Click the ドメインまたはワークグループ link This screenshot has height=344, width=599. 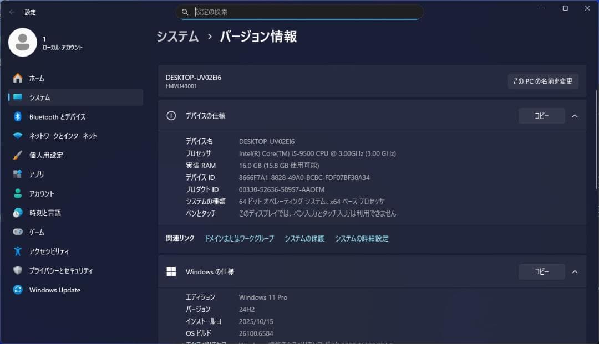(x=238, y=238)
